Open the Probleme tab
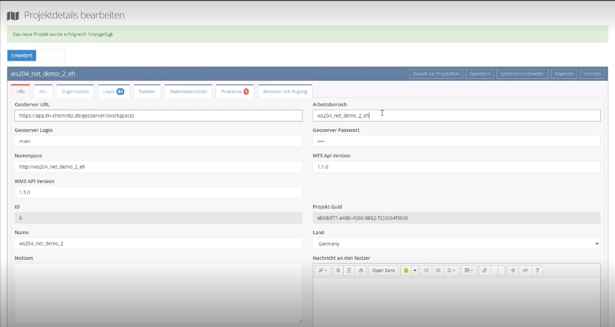Viewport: 615px width, 327px height. click(x=235, y=92)
